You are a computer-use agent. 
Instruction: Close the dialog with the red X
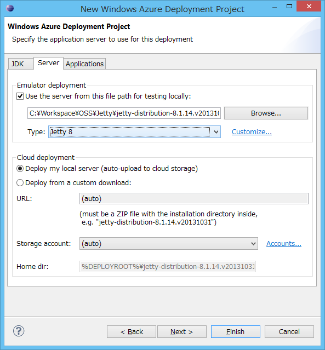click(309, 6)
